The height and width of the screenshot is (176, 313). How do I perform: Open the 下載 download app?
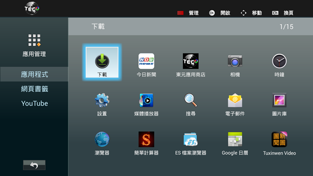pos(102,63)
